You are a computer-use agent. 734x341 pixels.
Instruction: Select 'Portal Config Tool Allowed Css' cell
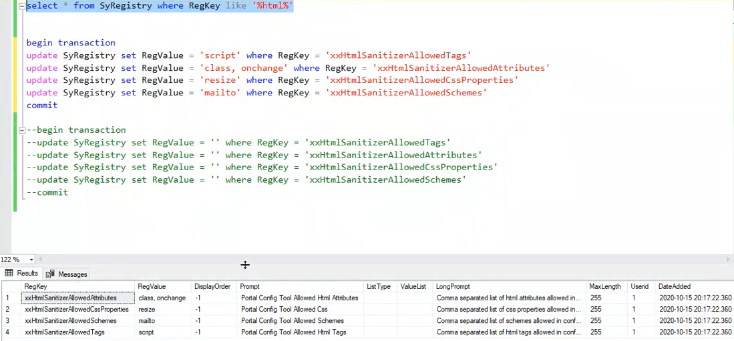pyautogui.click(x=301, y=309)
